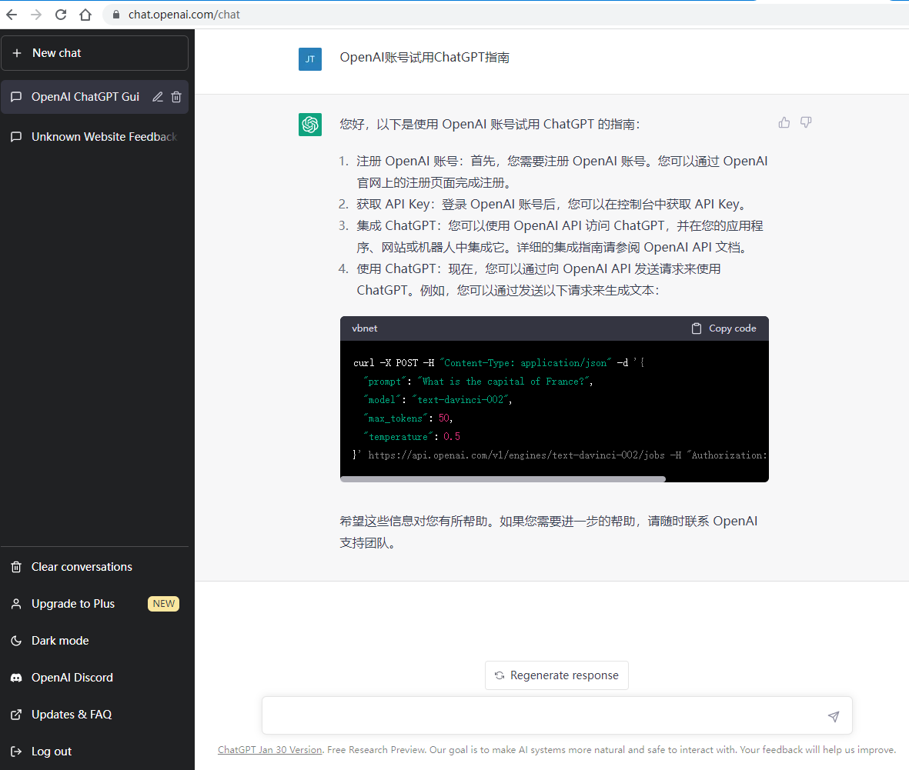
Task: Click the padlock site info icon
Action: pyautogui.click(x=116, y=15)
